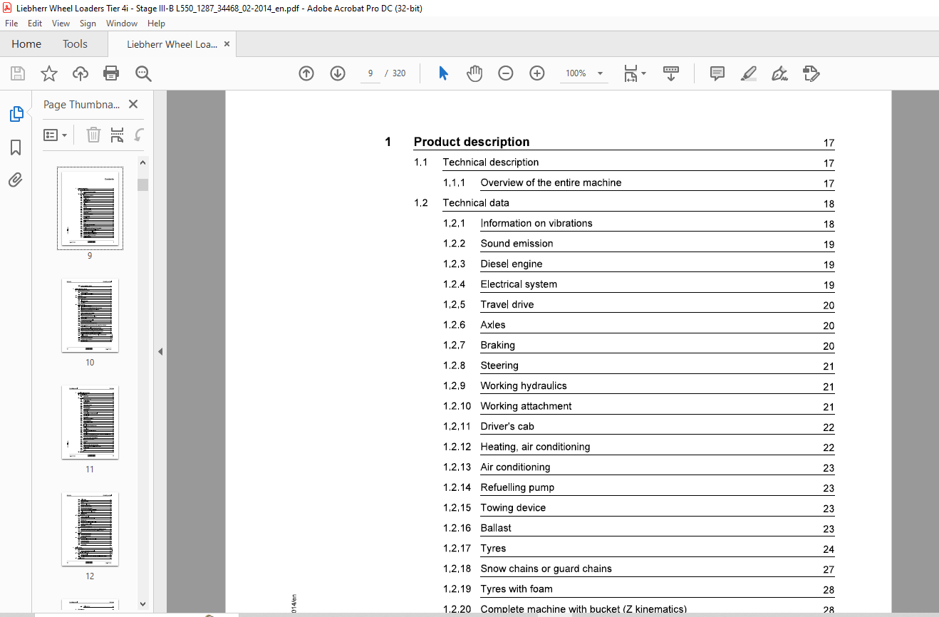Click the Diesel engine entry

point(512,264)
